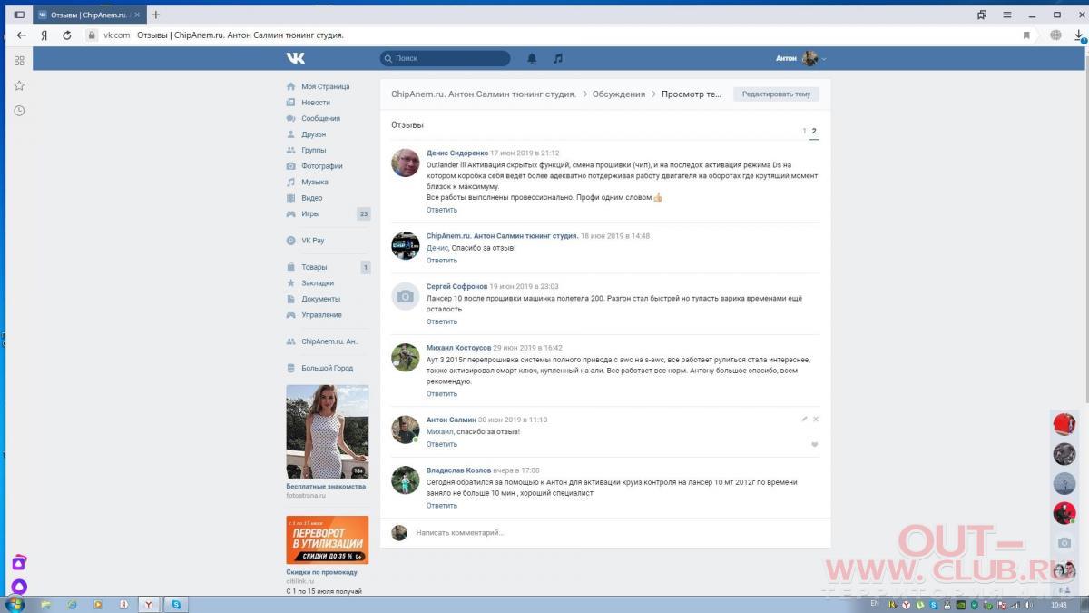The width and height of the screenshot is (1089, 613).
Task: Expand the Антон profile menu arrow
Action: pos(824,59)
